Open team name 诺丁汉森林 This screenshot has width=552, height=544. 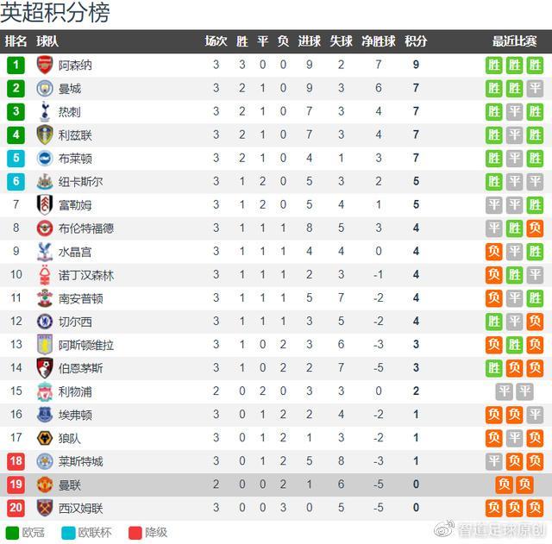86,275
